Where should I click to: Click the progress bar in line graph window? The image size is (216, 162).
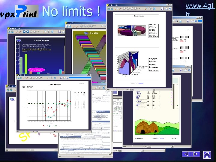tap(80, 78)
